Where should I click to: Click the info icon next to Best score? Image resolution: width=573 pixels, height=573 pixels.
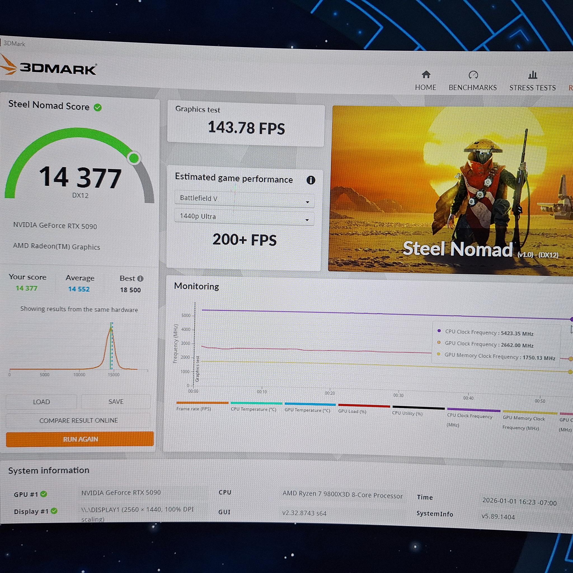click(x=140, y=278)
